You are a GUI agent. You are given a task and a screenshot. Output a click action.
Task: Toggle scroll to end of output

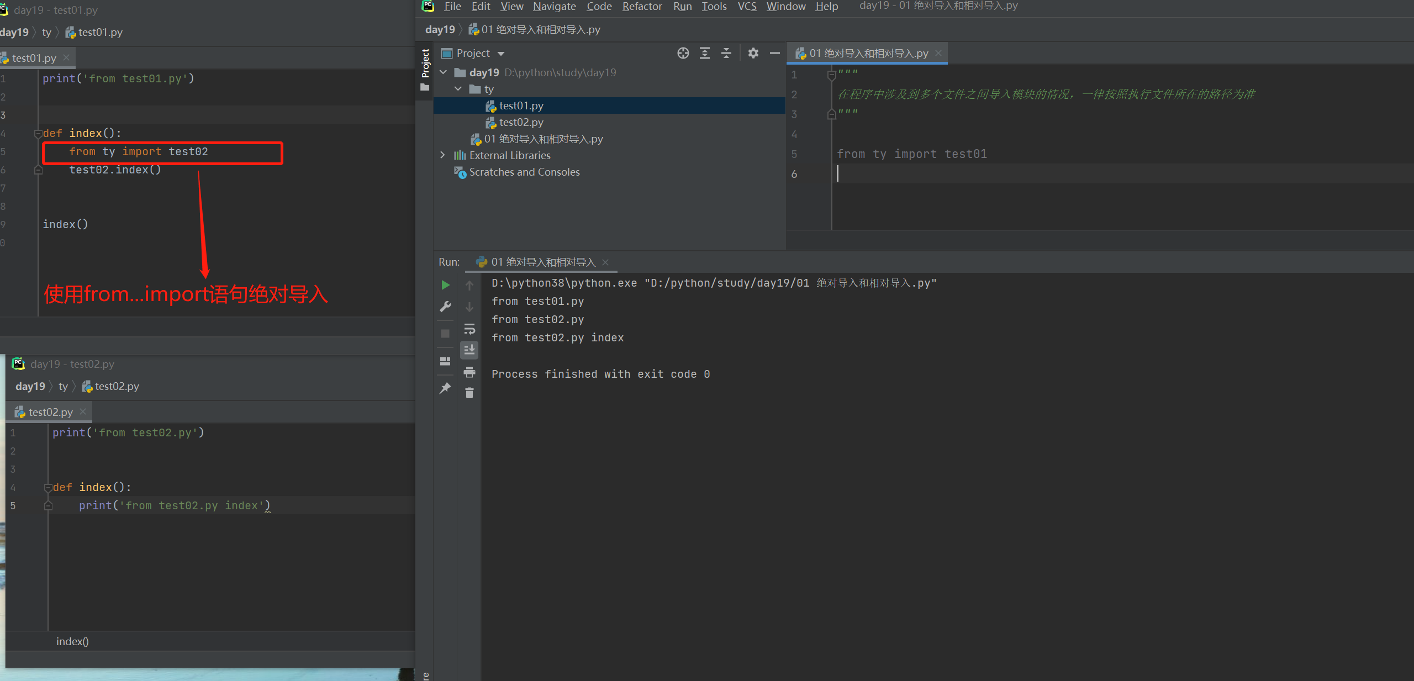click(x=469, y=350)
